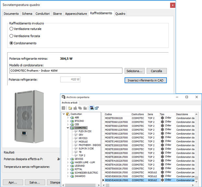
Task: Open the Sbarre tab
Action: click(57, 14)
